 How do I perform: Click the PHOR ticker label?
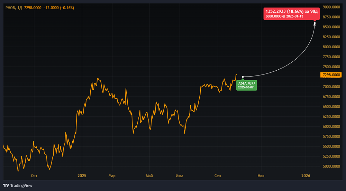(x=10, y=8)
